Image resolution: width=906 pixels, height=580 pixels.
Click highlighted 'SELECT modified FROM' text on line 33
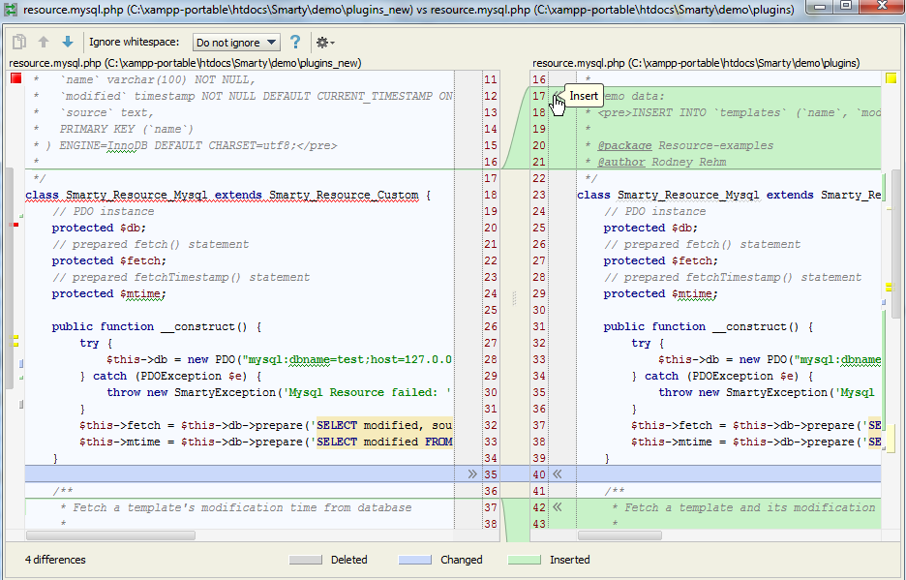pos(384,442)
